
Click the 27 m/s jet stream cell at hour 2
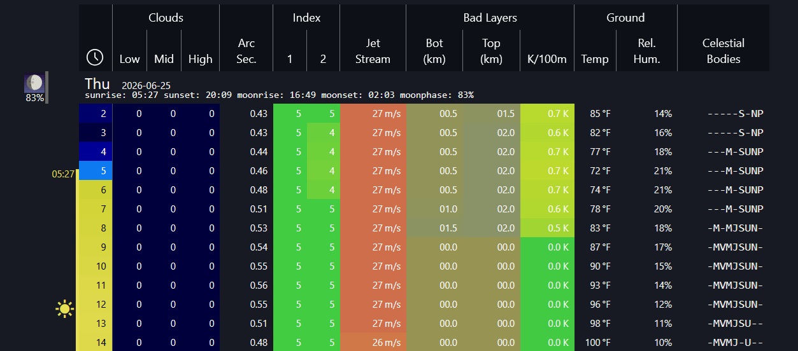(373, 114)
